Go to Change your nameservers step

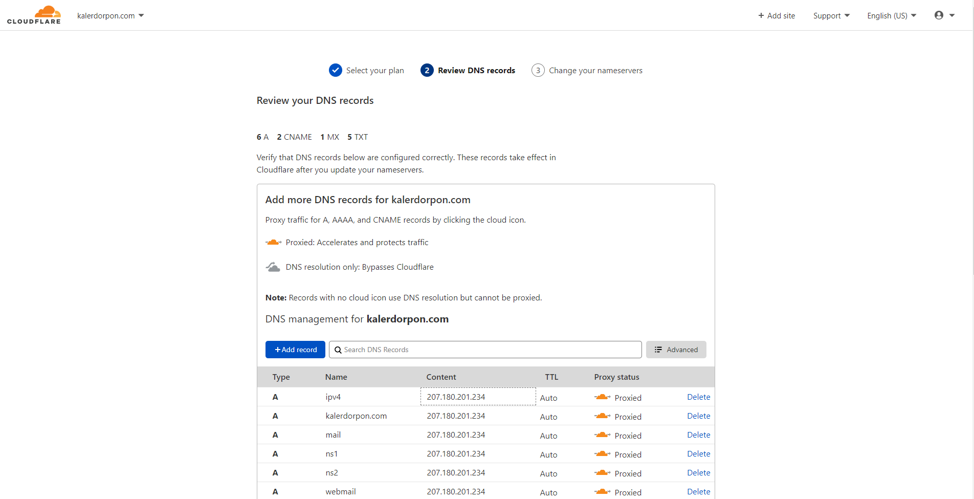coord(595,71)
